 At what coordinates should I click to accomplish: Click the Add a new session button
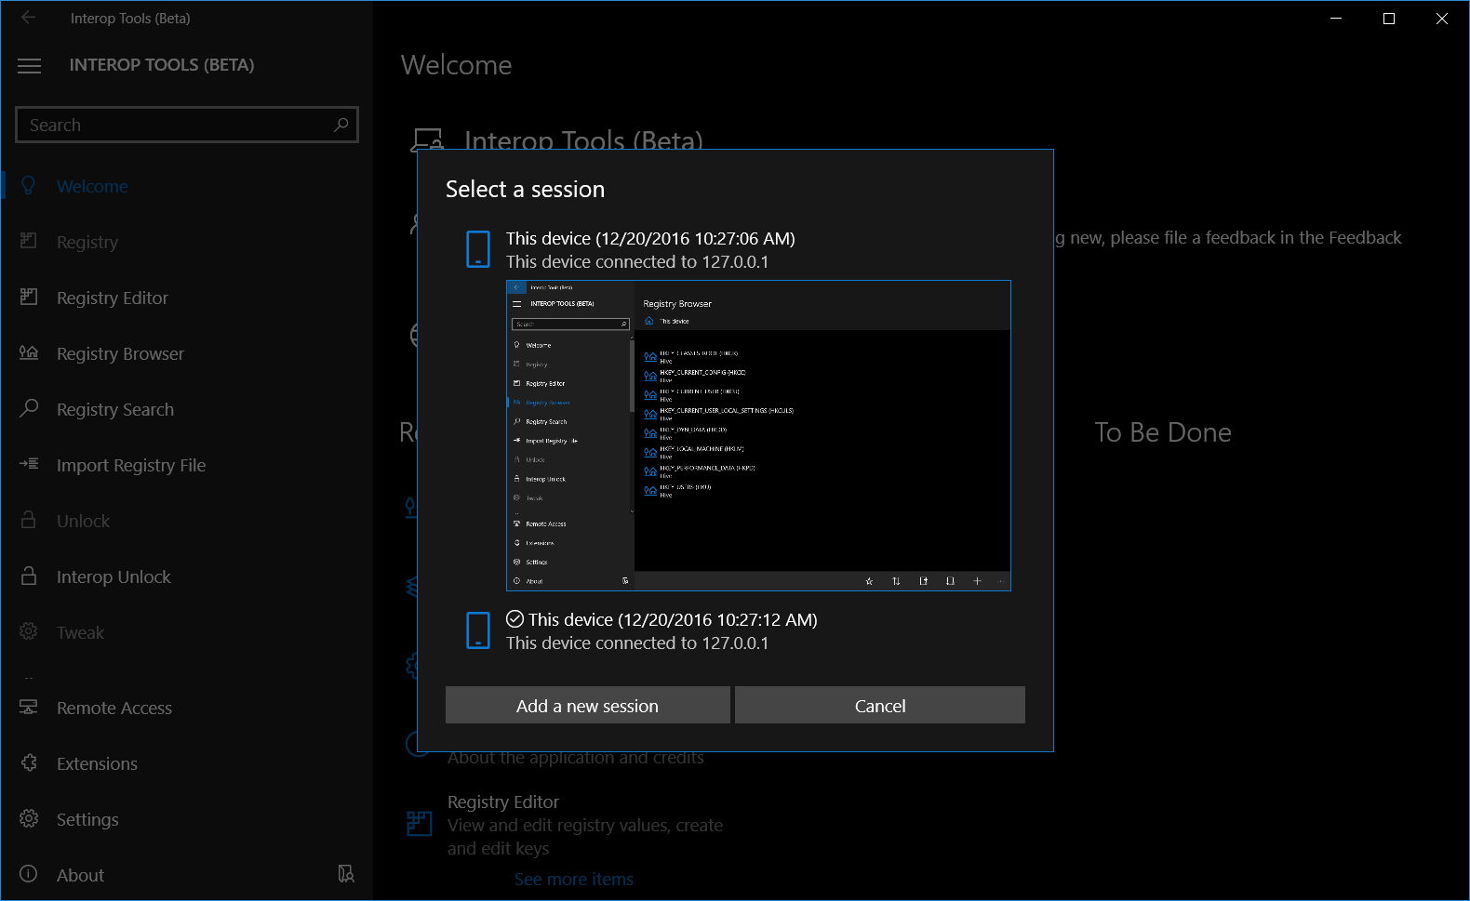point(587,706)
